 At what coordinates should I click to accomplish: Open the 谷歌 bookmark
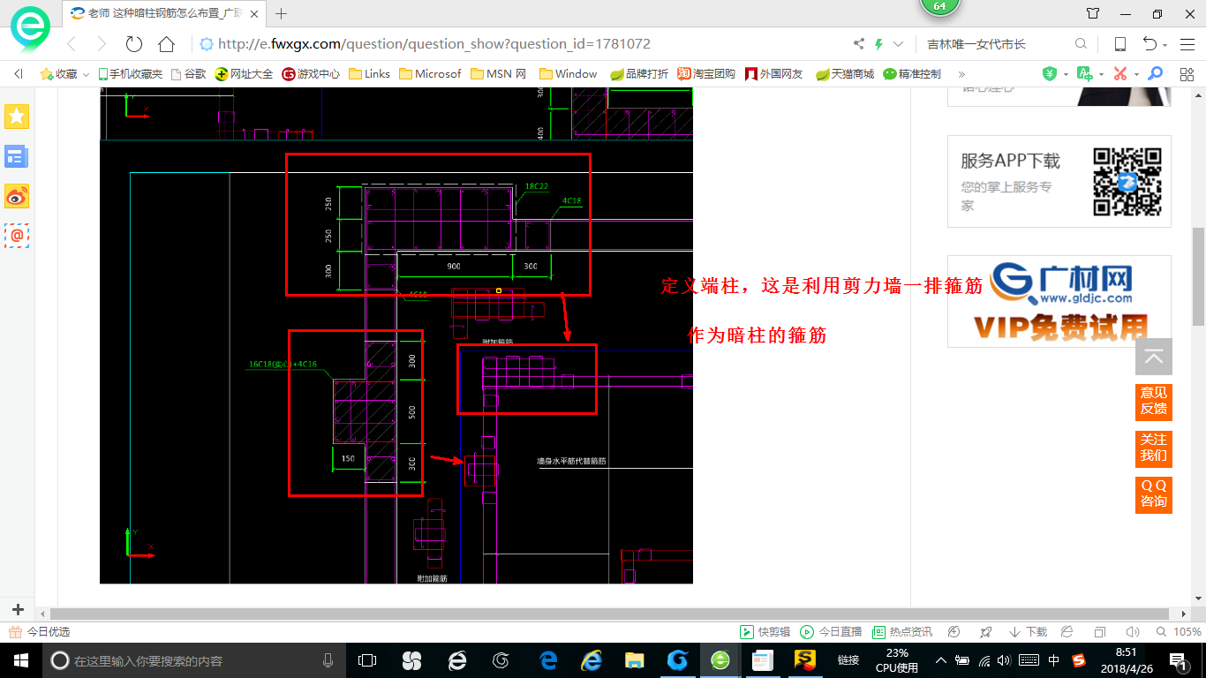[x=188, y=74]
